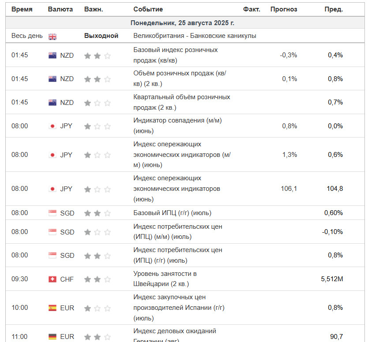
Task: Click New Zealand flag beside Базовый индекс розничных продаж
Action: point(53,56)
